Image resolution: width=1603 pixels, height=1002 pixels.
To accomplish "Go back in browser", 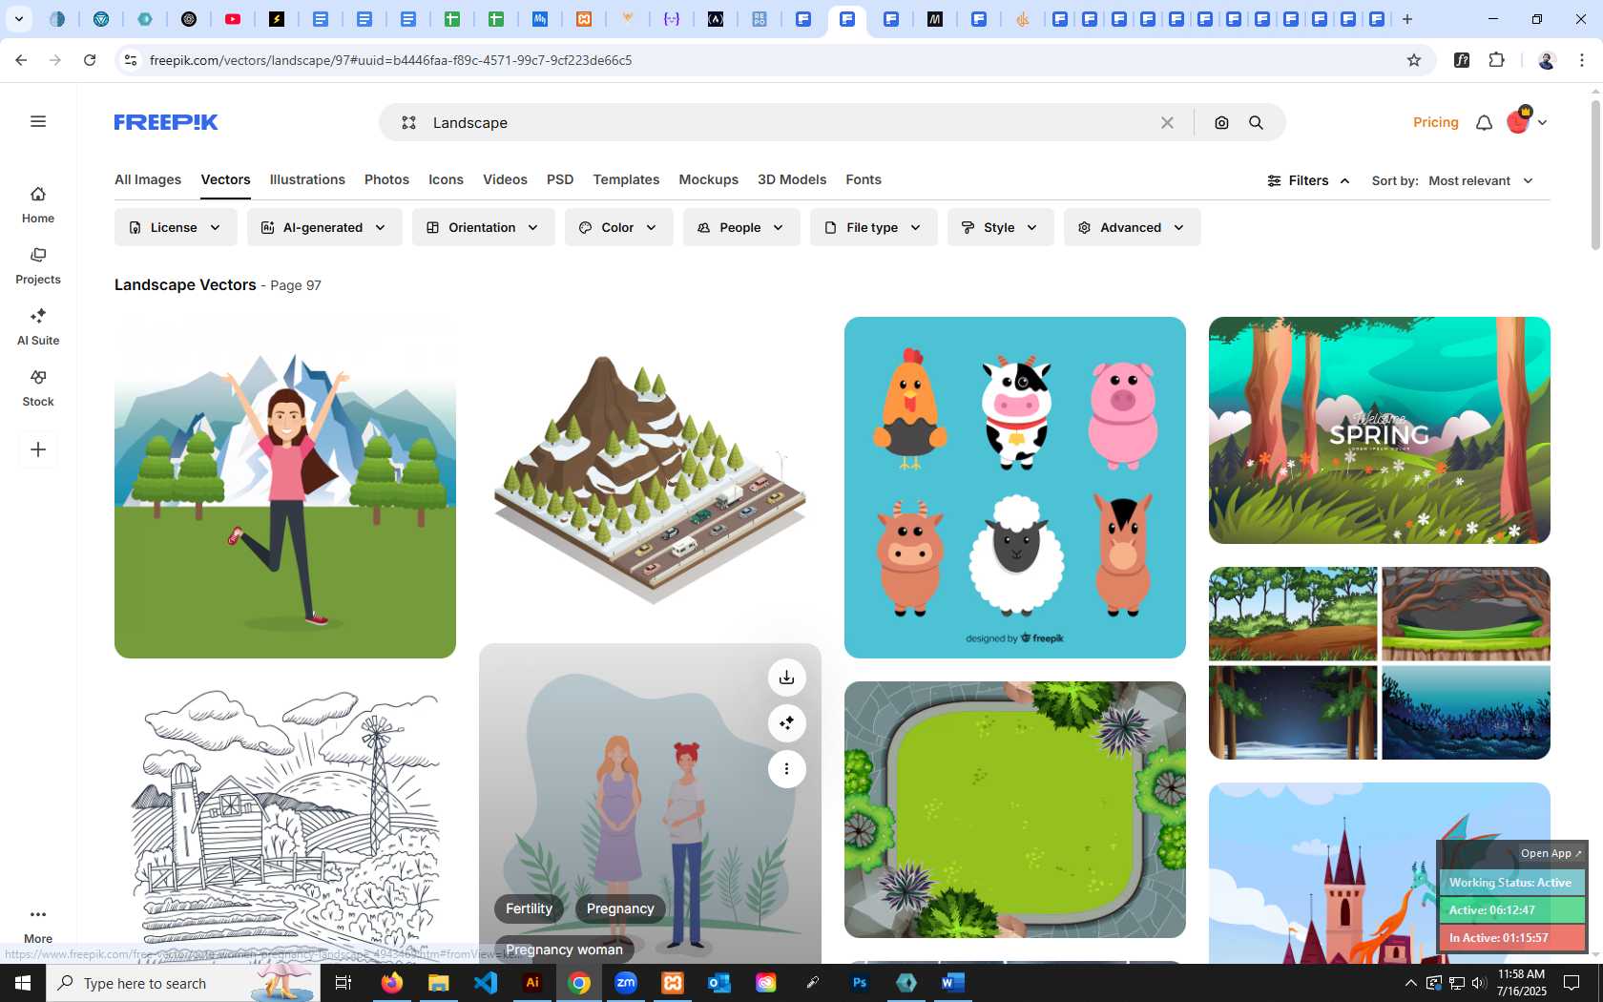I will (x=21, y=60).
